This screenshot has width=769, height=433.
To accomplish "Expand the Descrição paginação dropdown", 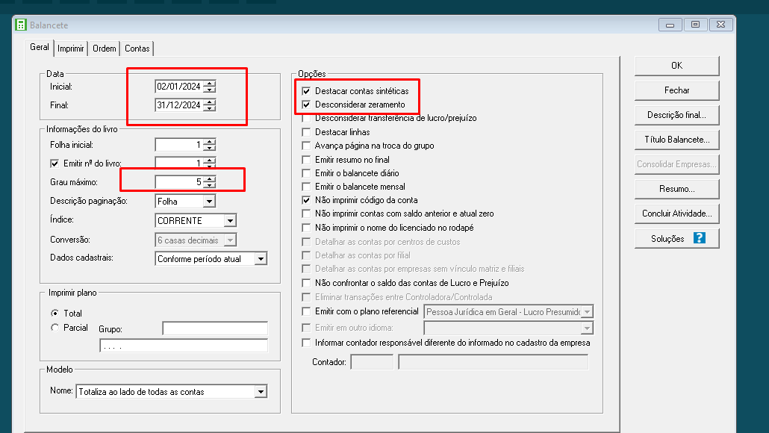I will click(209, 202).
